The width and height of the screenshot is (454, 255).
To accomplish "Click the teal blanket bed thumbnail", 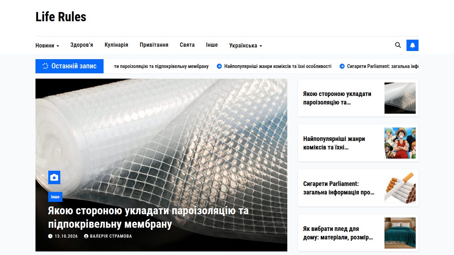I will pos(400,233).
